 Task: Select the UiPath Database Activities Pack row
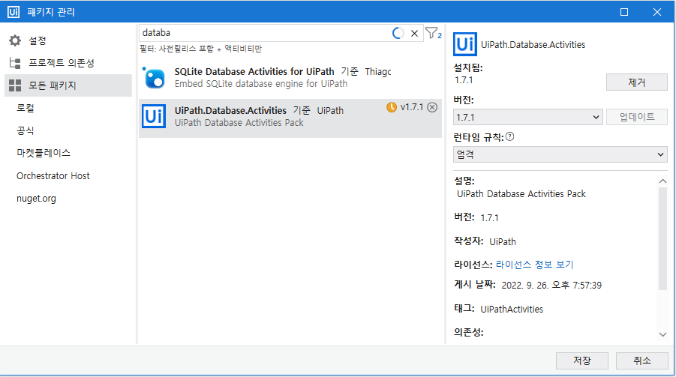(290, 118)
